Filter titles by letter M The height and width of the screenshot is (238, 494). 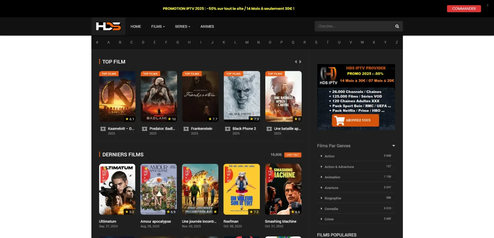(247, 42)
